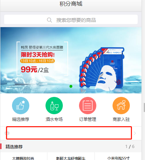Click the green carousel indicator dot
The image size is (145, 160).
point(71,86)
